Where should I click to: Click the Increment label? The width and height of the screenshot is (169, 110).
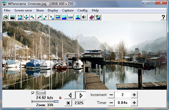[x=98, y=95]
